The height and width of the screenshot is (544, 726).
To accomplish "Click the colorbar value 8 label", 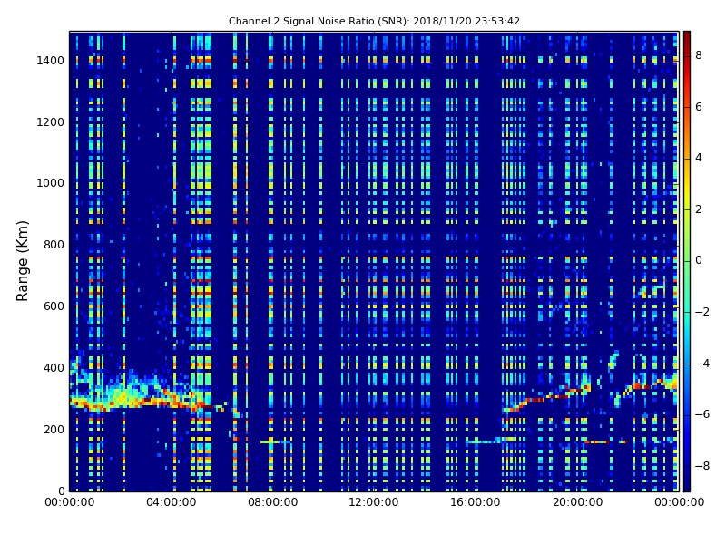I will tap(699, 55).
